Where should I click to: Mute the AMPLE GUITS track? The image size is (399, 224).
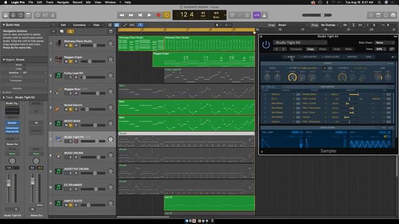click(67, 205)
